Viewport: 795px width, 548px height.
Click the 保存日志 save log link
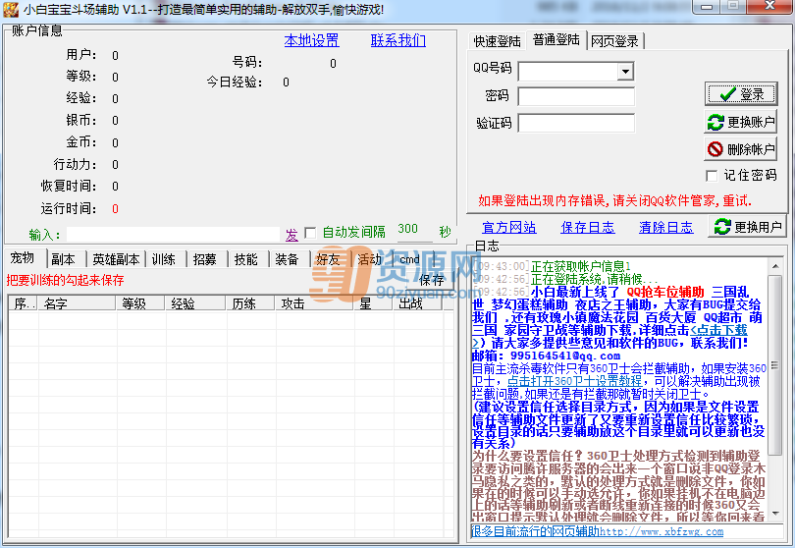[x=588, y=227]
